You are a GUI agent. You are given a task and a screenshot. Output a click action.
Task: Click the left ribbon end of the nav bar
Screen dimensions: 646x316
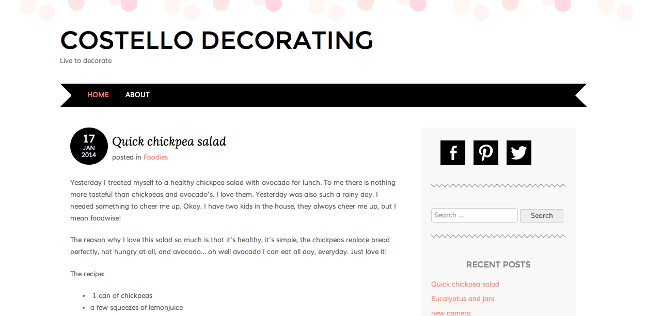pos(66,95)
